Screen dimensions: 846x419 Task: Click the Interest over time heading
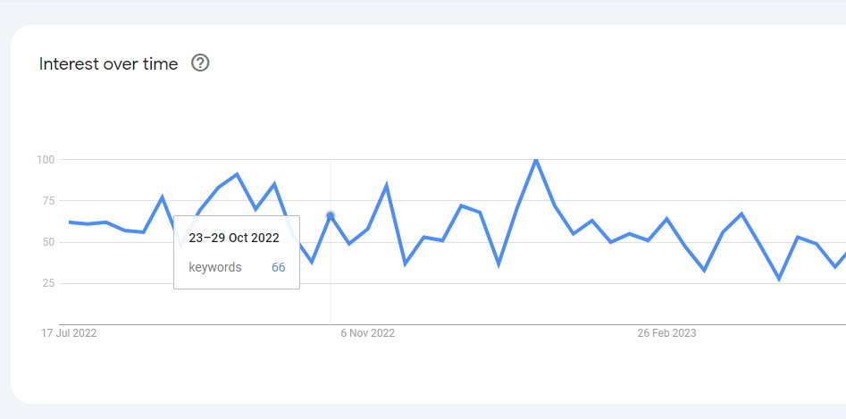(x=108, y=63)
